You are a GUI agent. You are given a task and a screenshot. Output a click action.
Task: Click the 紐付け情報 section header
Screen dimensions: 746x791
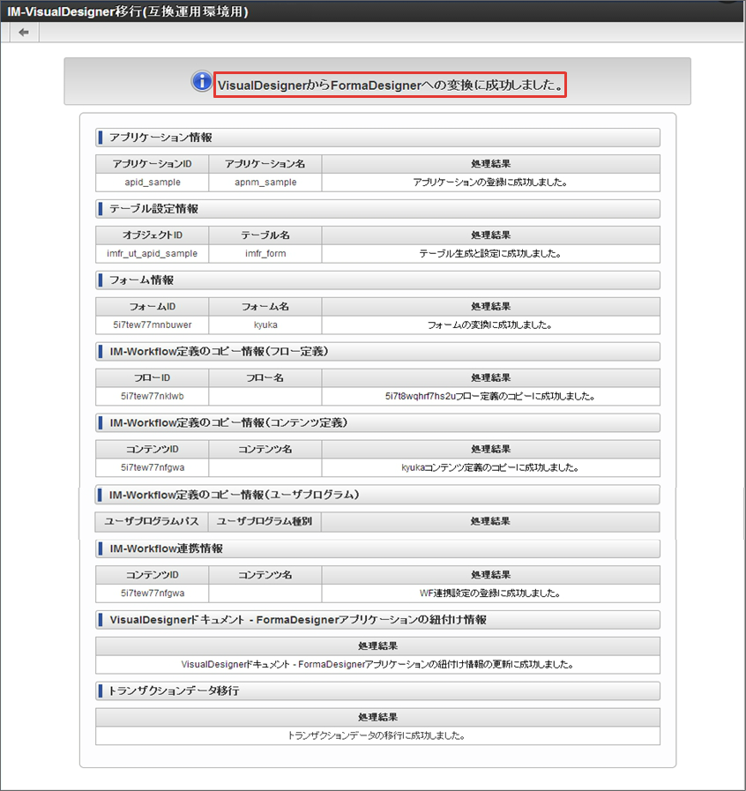(x=377, y=620)
